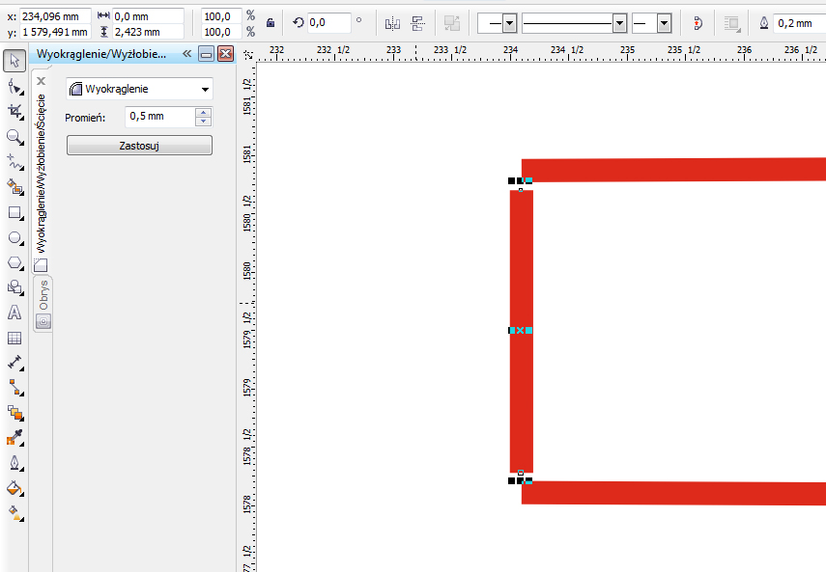The height and width of the screenshot is (572, 826).
Task: Select the Table tool
Action: [14, 338]
